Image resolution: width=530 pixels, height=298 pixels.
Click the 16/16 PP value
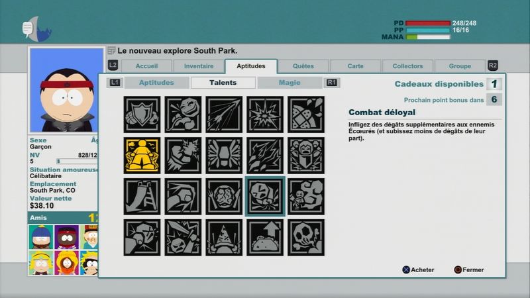tap(460, 30)
